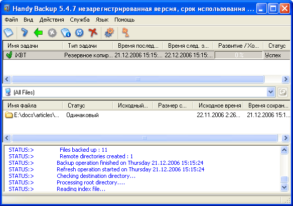Viewport: 293px width, 206px height.
Task: Open settings via the gear icon
Action: tap(109, 33)
